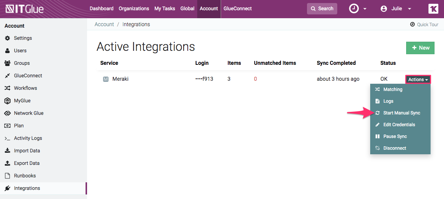Click Account in the breadcrumb
Screen dimensions: 444x199
coord(104,24)
